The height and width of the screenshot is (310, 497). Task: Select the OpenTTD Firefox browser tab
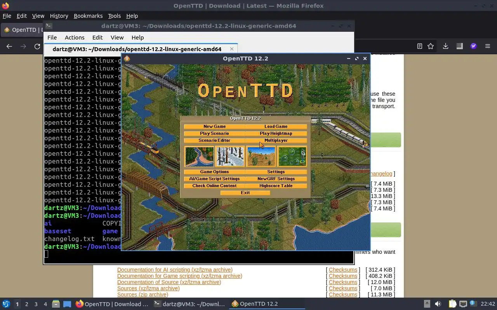(22, 30)
